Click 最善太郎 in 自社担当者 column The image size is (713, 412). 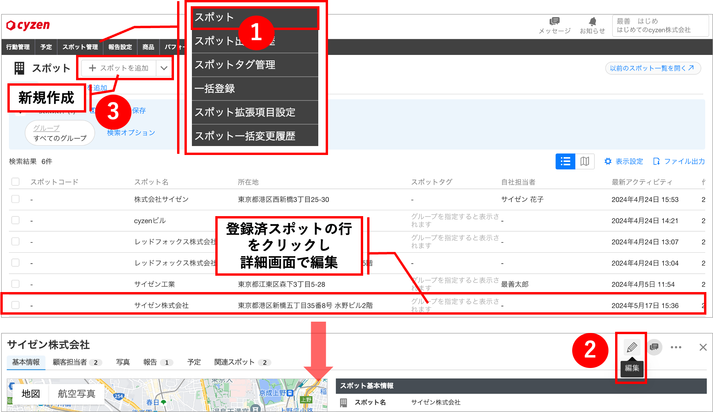point(515,284)
